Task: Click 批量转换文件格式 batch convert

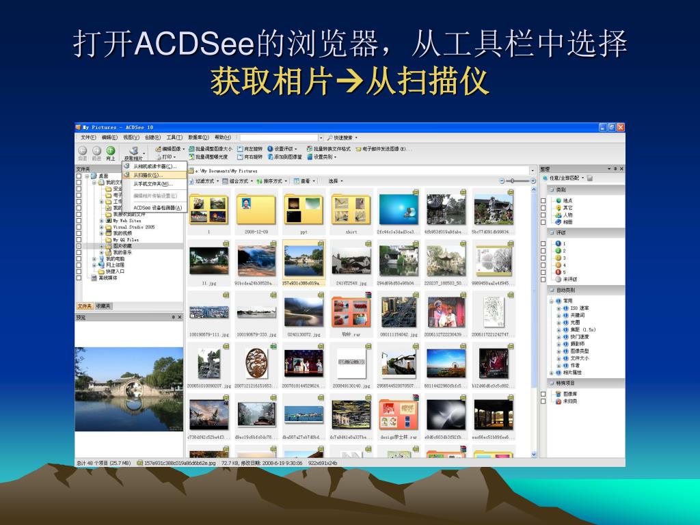Action: 329,148
